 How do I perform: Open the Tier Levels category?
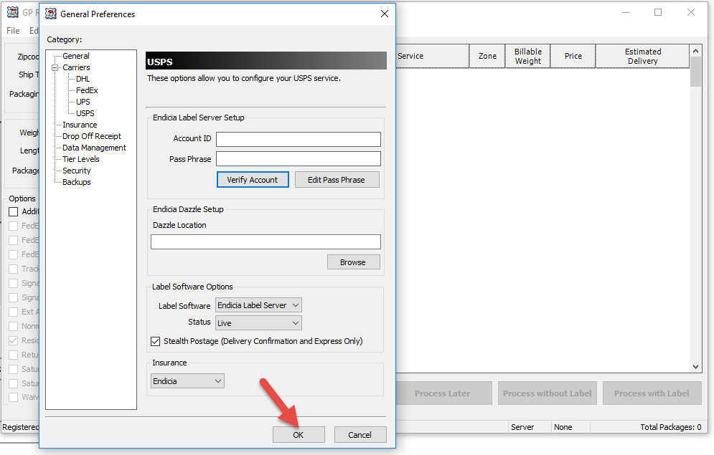[80, 158]
